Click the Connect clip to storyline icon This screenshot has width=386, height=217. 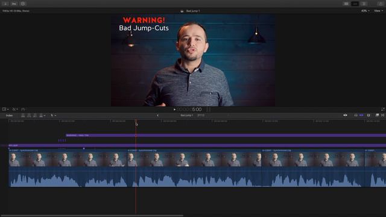[23, 115]
